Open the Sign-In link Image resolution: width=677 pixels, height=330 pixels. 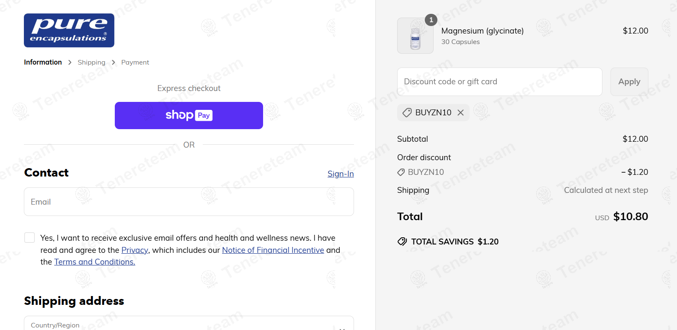coord(340,174)
